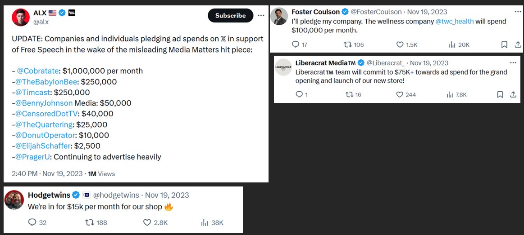The width and height of the screenshot is (524, 235).
Task: Open the more options menu beside Subscribe
Action: [x=261, y=16]
